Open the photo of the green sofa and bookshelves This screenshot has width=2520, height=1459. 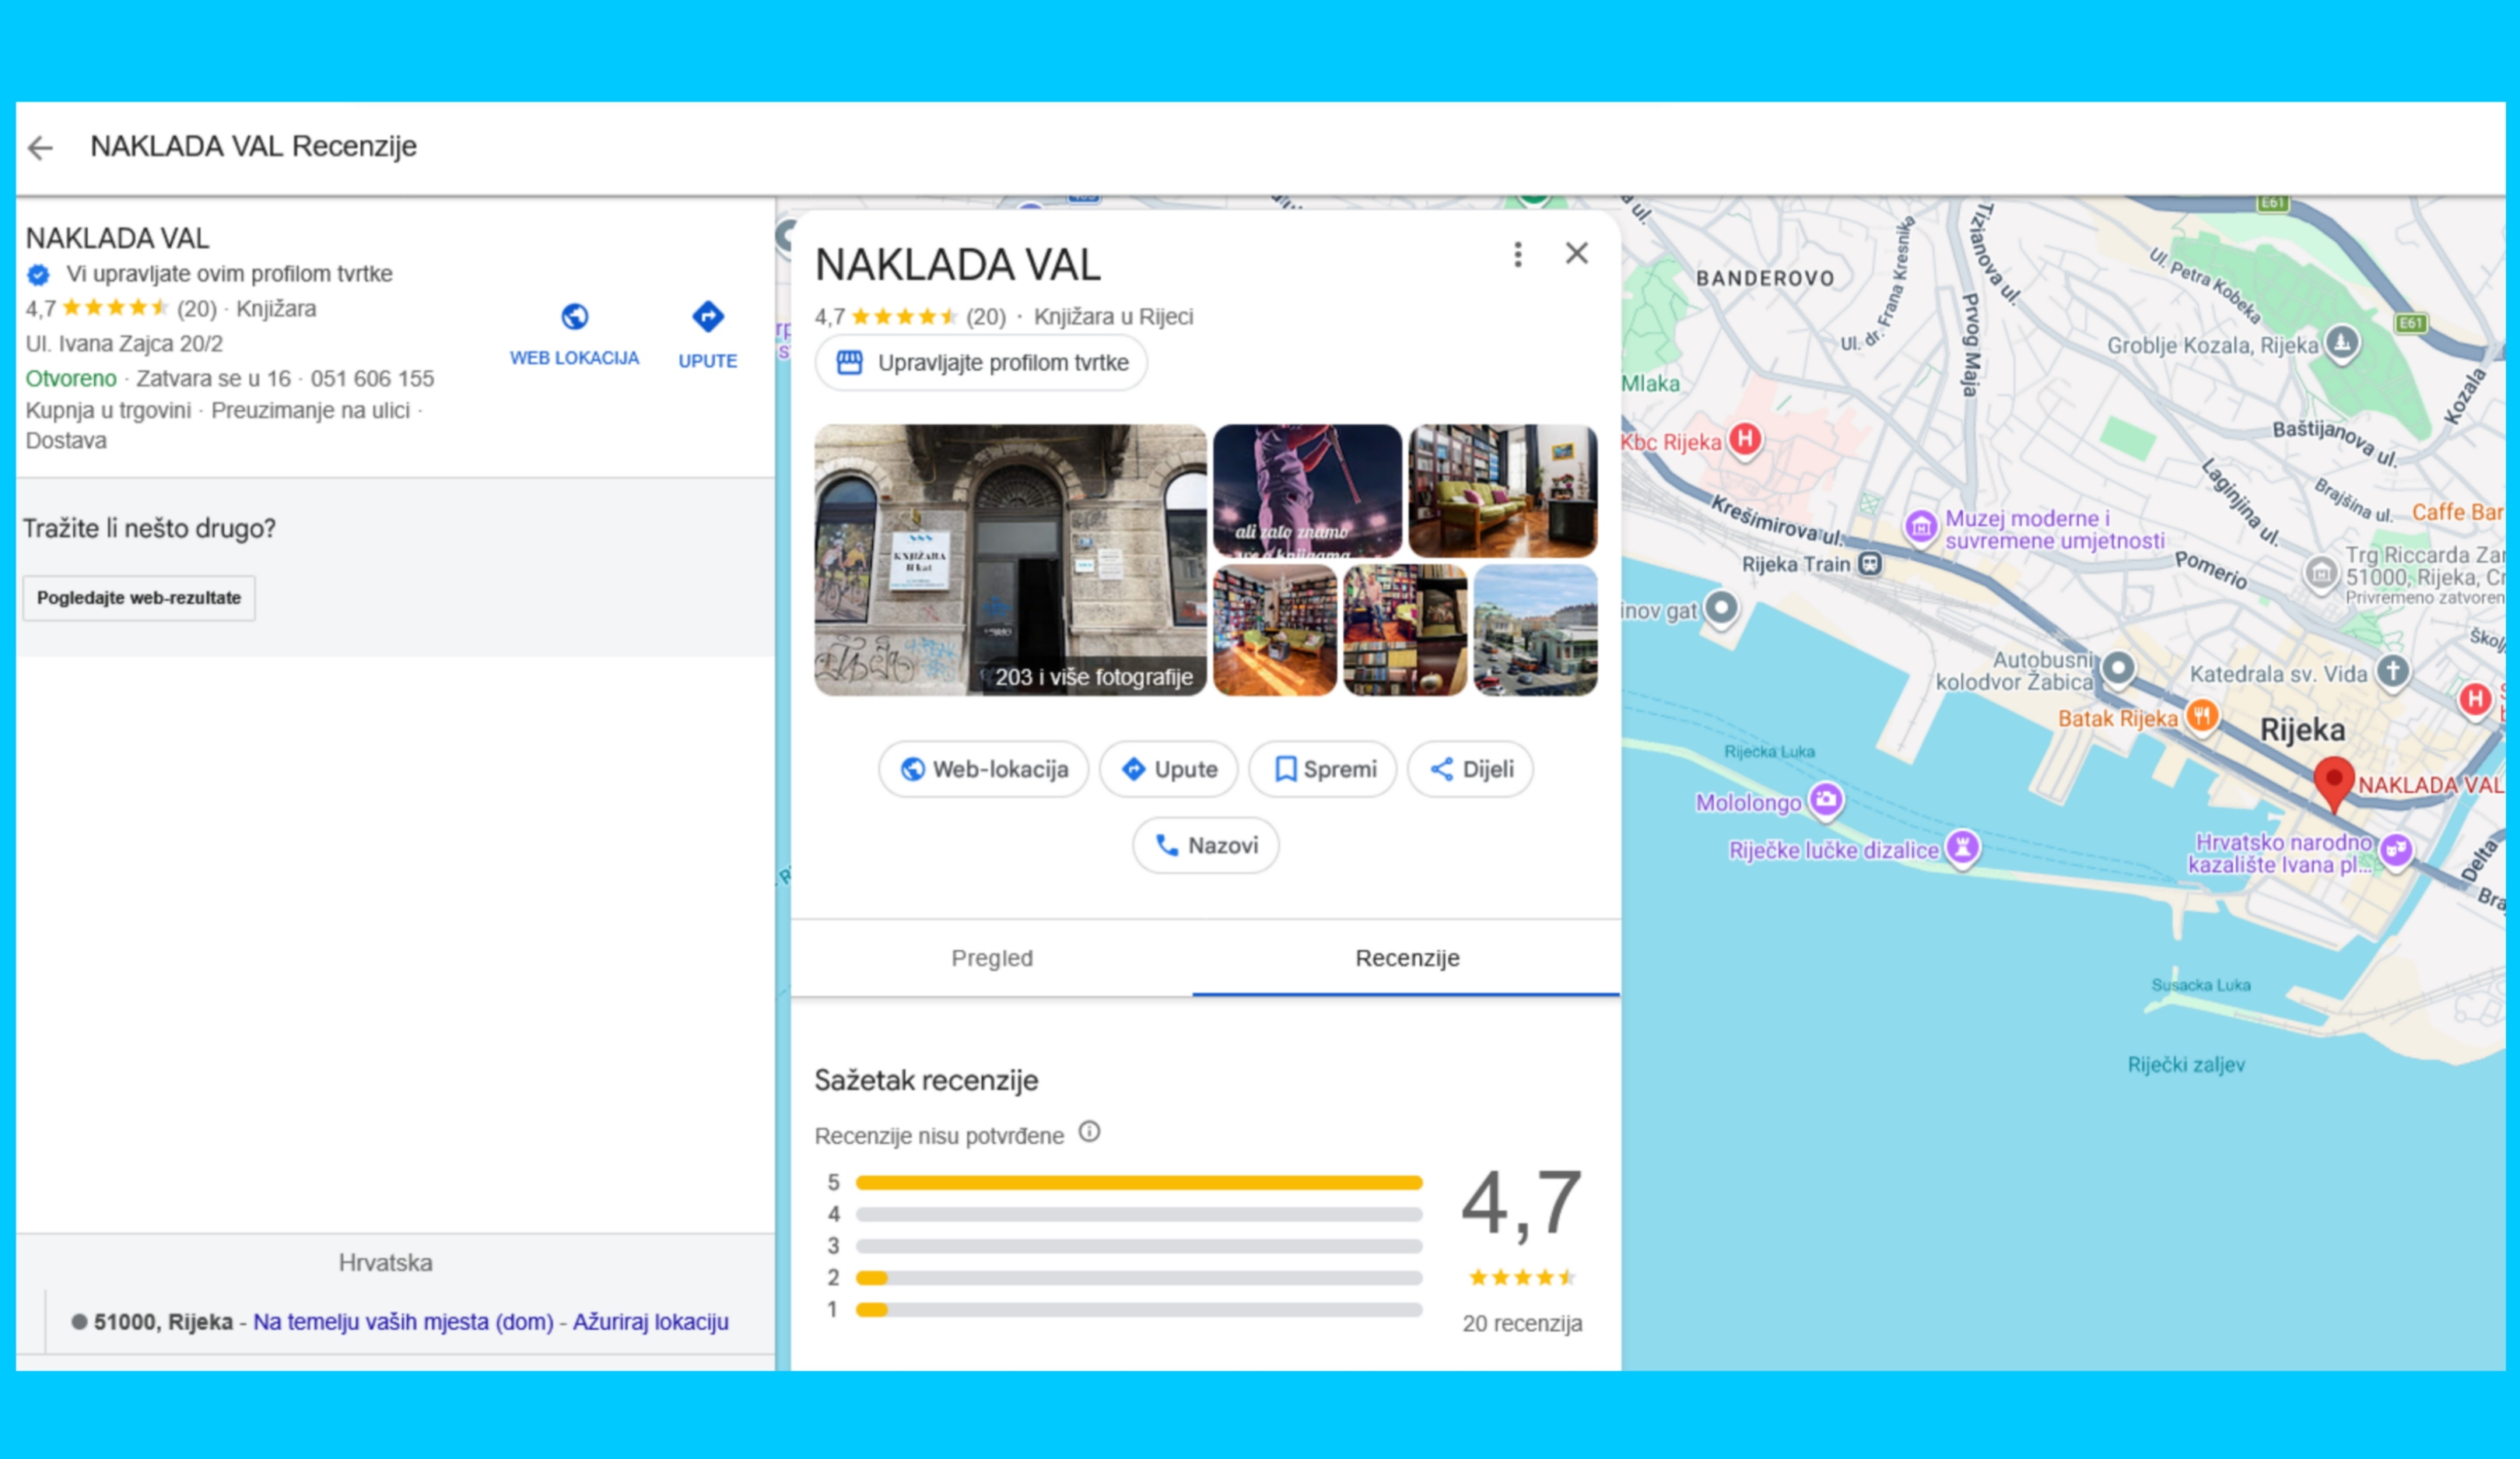pyautogui.click(x=1502, y=491)
